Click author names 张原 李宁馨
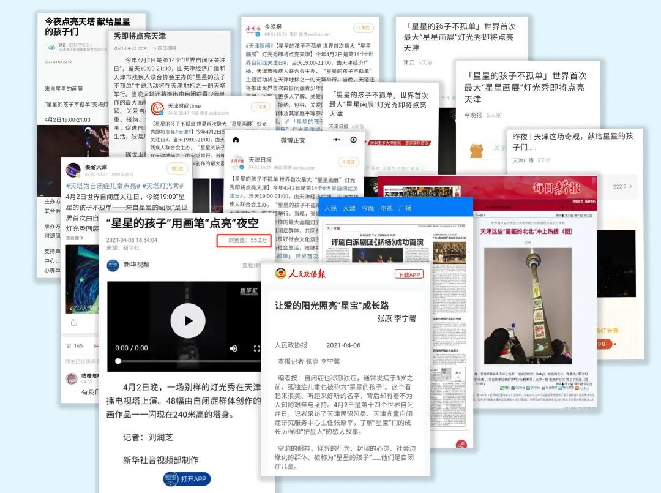The width and height of the screenshot is (661, 493). pyautogui.click(x=396, y=318)
